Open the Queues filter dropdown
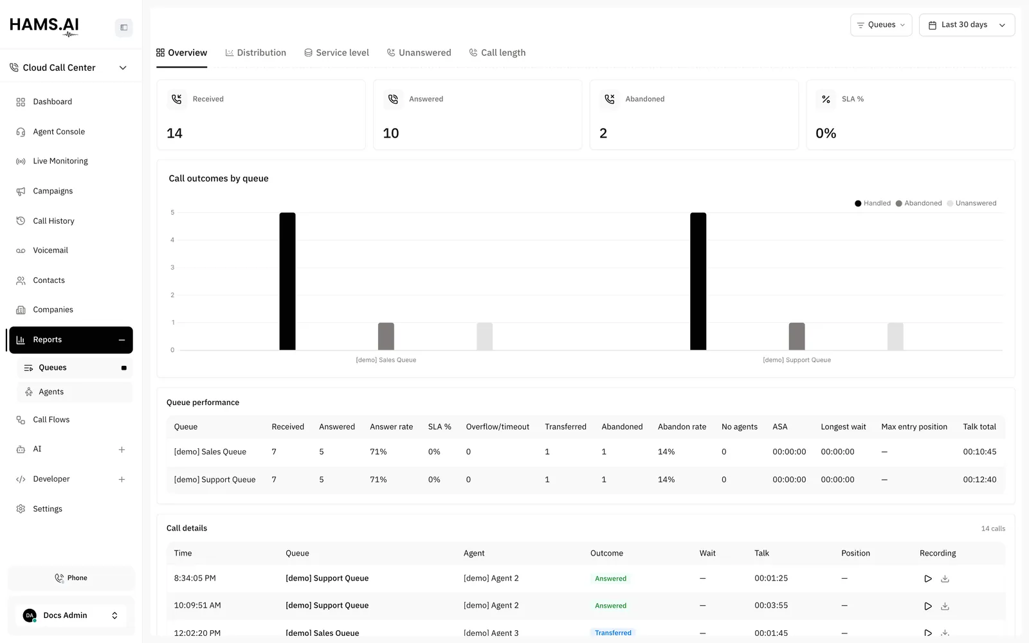Screen dimensions: 1029x643 coord(881,25)
